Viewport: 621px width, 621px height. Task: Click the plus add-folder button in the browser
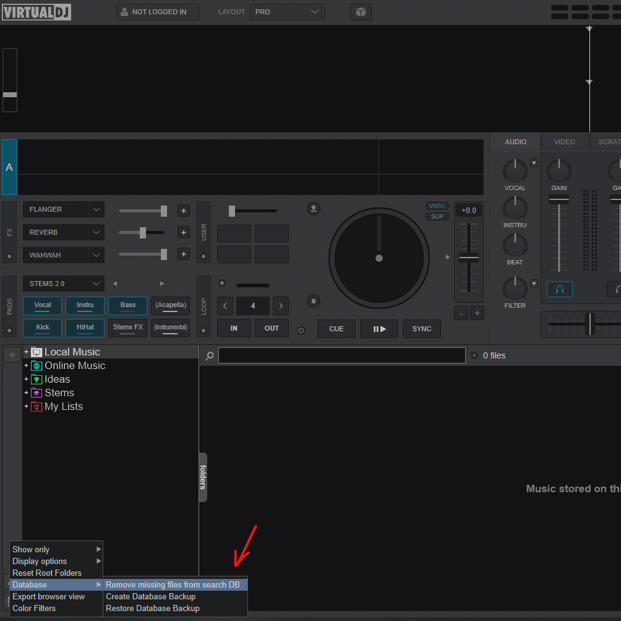(12, 355)
